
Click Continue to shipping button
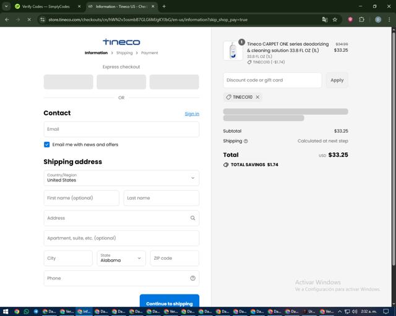point(170,301)
